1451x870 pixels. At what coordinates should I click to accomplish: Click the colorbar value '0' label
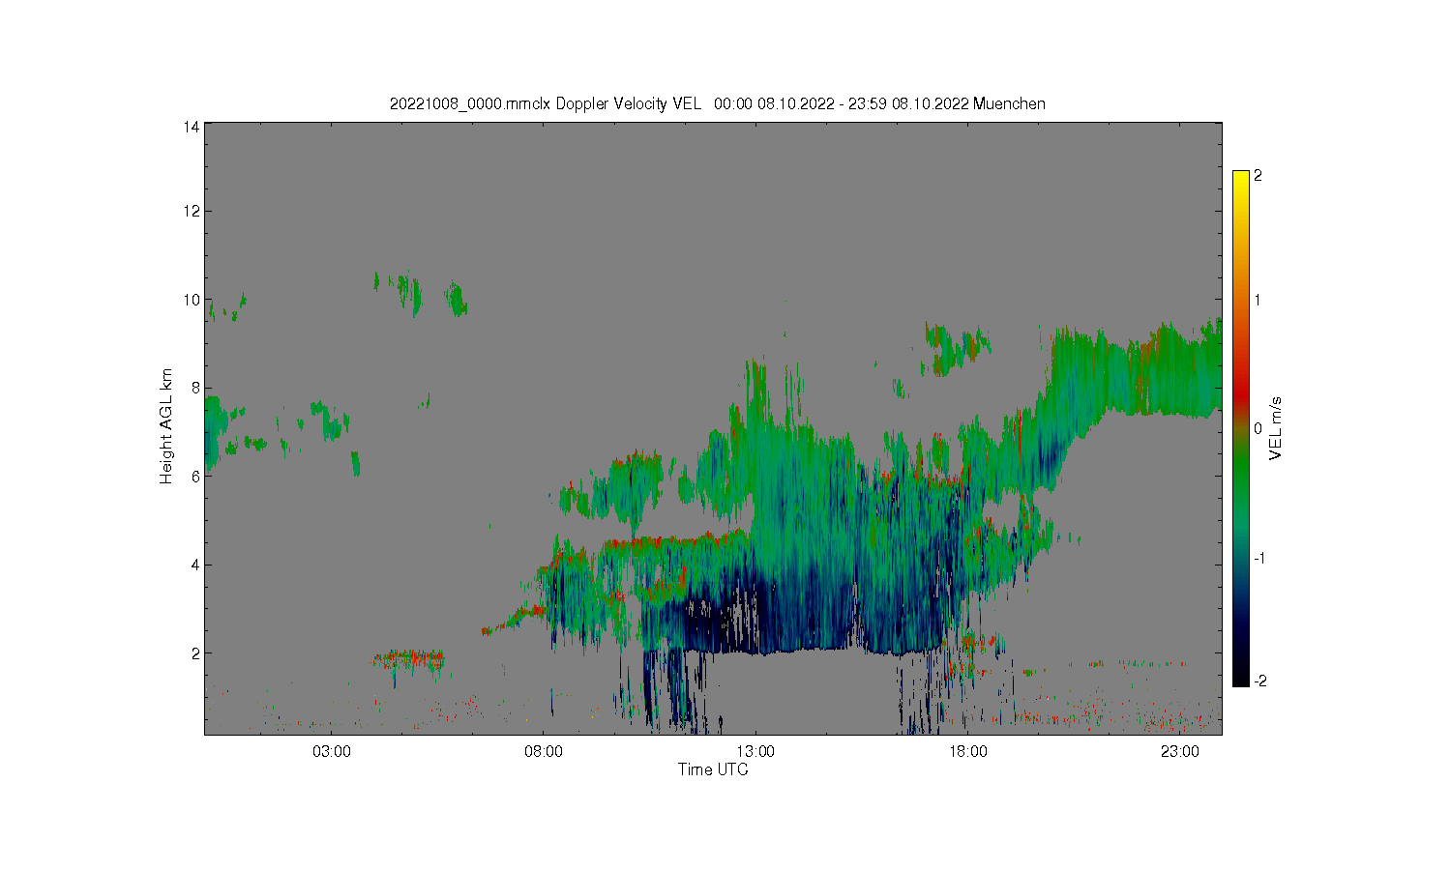click(1258, 429)
